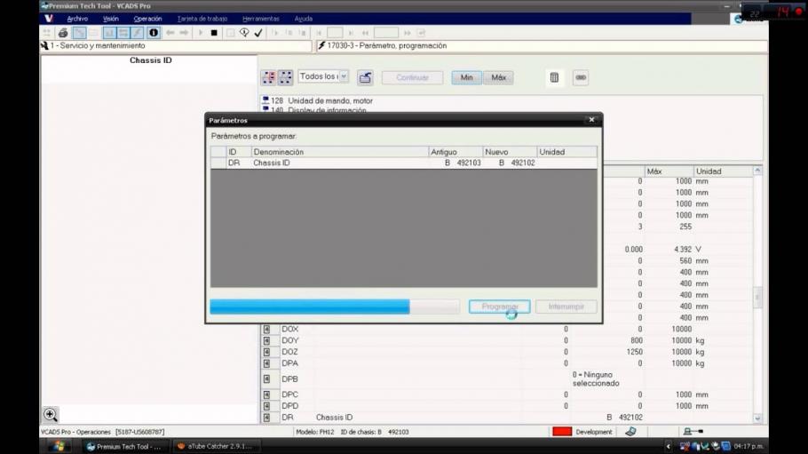Click the Denominación column header

pos(339,152)
